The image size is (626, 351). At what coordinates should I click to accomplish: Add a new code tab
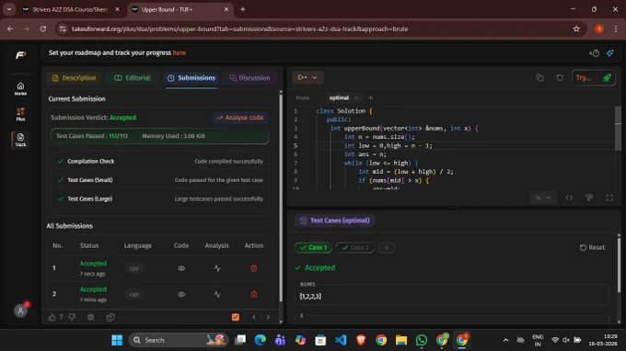(370, 97)
